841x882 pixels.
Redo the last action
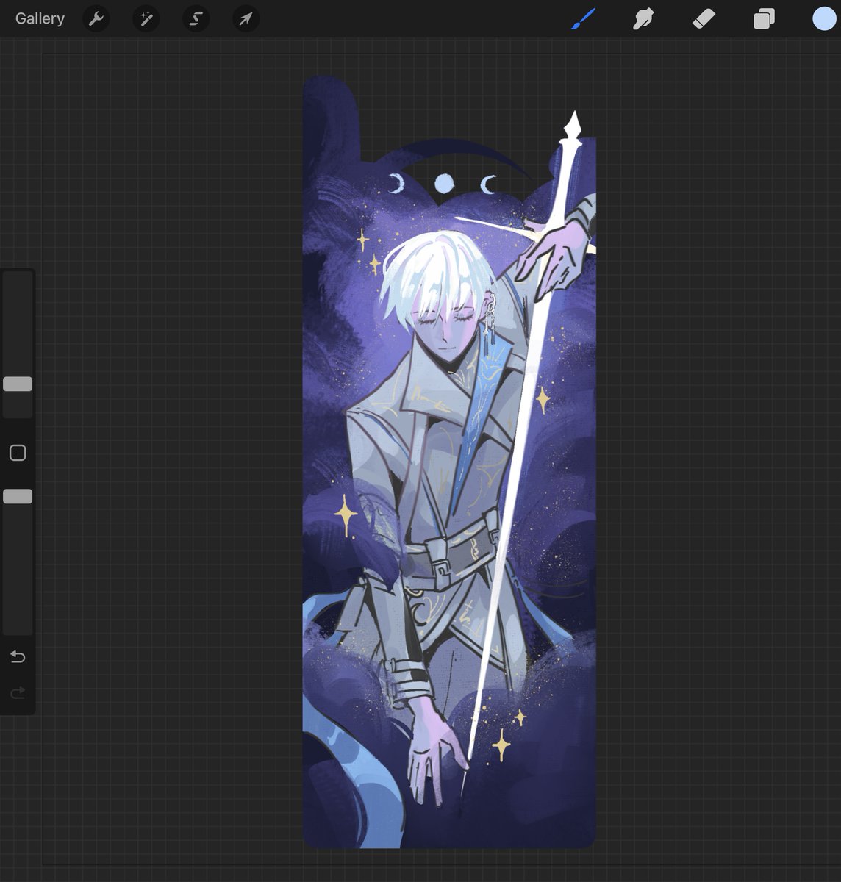tap(18, 692)
